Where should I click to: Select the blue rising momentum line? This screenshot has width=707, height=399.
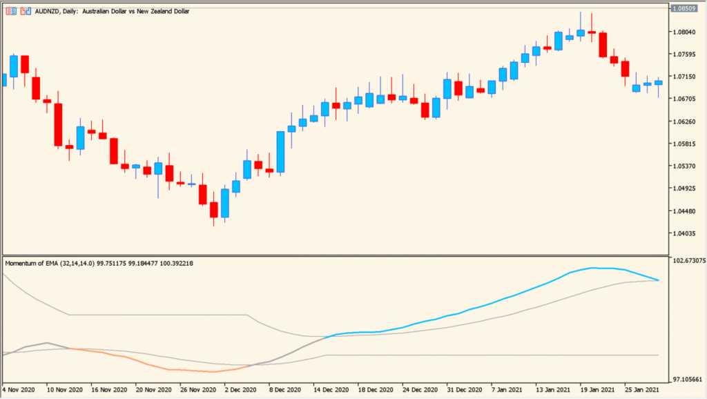[492, 302]
